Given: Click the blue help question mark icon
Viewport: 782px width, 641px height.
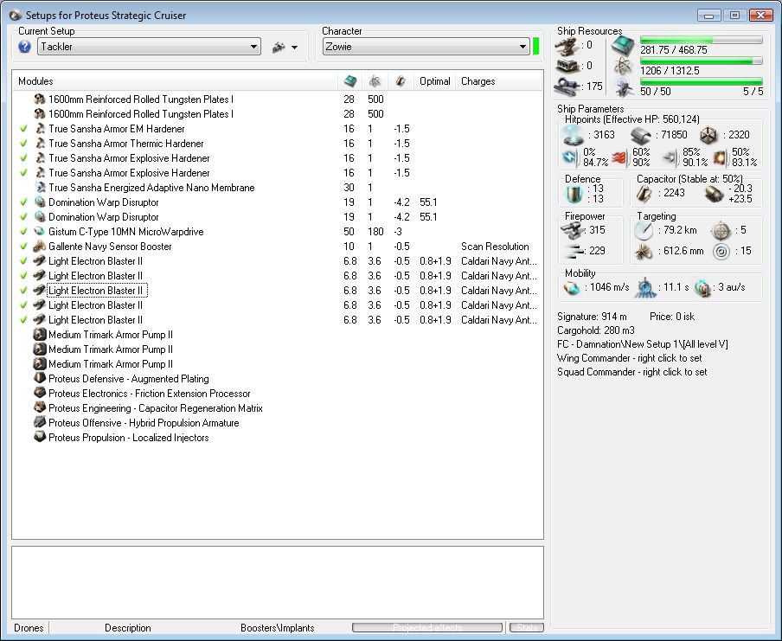Looking at the screenshot, I should pyautogui.click(x=24, y=47).
